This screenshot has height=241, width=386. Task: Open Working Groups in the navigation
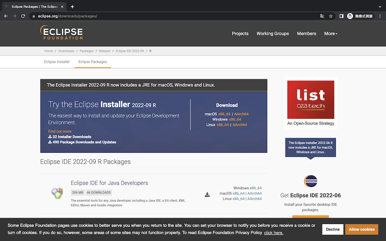273,34
